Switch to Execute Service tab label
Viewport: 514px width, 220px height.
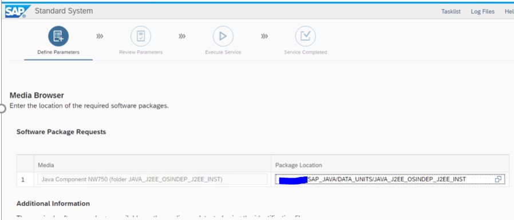(x=223, y=52)
